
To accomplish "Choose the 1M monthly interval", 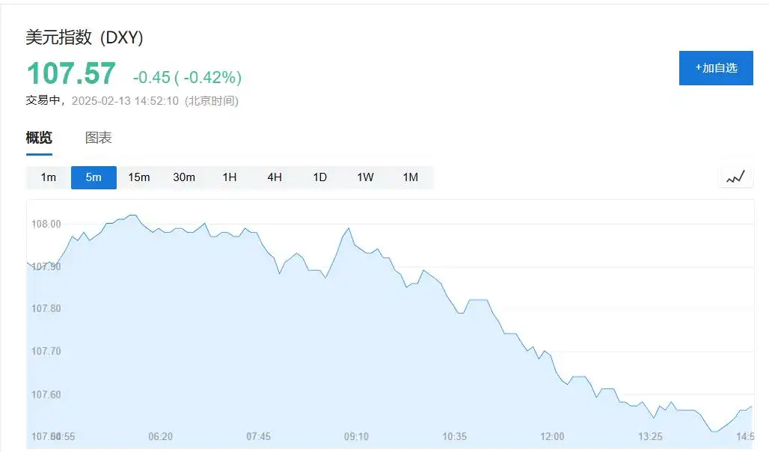I will (411, 177).
